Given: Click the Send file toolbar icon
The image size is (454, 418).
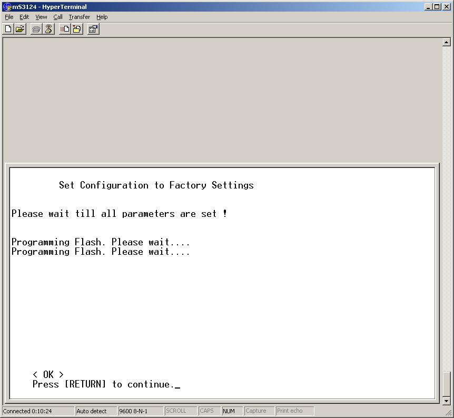Looking at the screenshot, I should click(65, 29).
